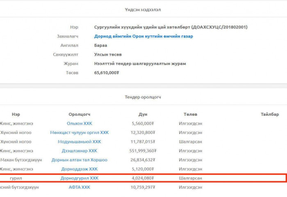Click the Оролцогч column header
287x197 pixels.
(x=80, y=115)
